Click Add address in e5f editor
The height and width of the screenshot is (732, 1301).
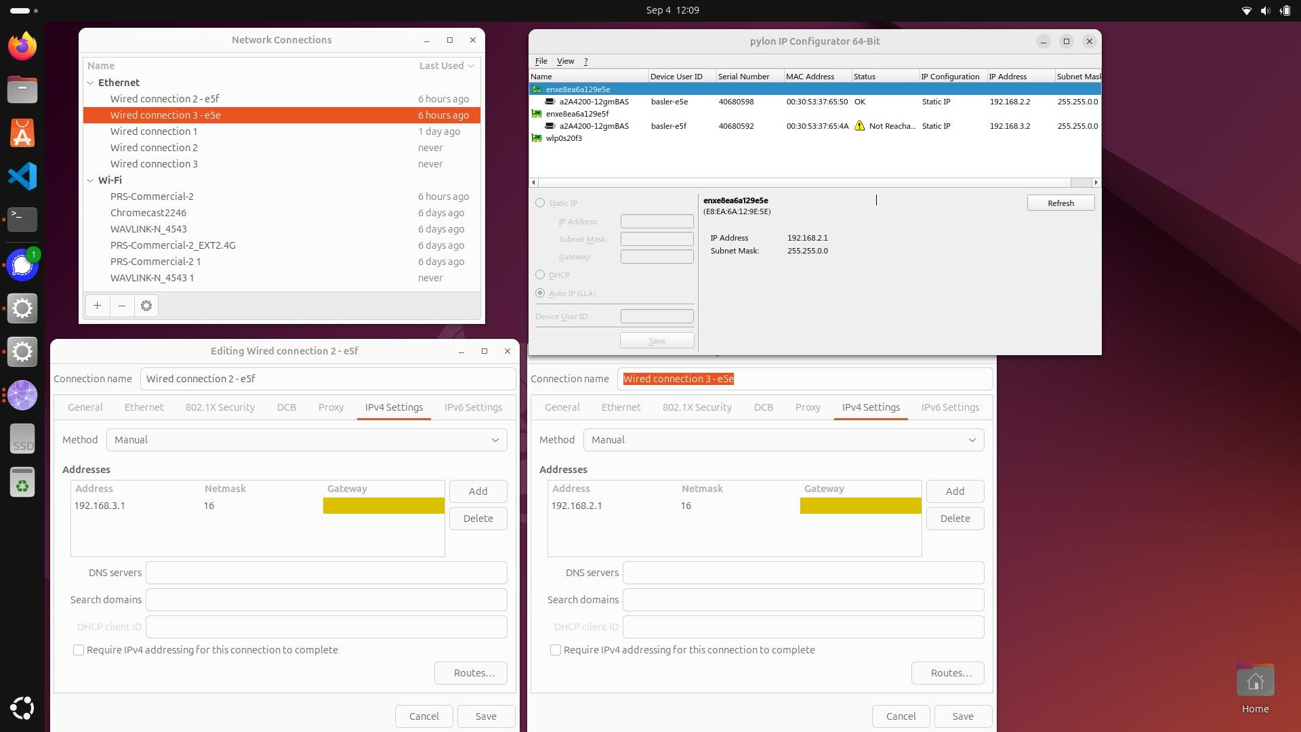point(478,491)
